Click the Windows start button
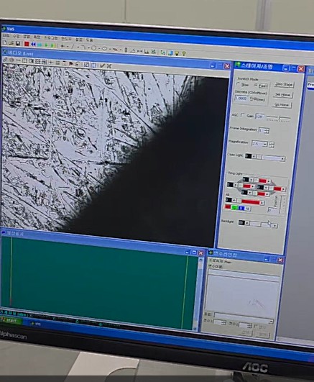314x382 pixels. pos(11,320)
